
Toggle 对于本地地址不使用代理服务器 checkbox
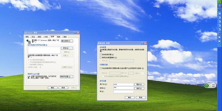click(103, 76)
